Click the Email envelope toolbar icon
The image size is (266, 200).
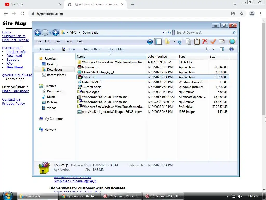click(222, 41)
